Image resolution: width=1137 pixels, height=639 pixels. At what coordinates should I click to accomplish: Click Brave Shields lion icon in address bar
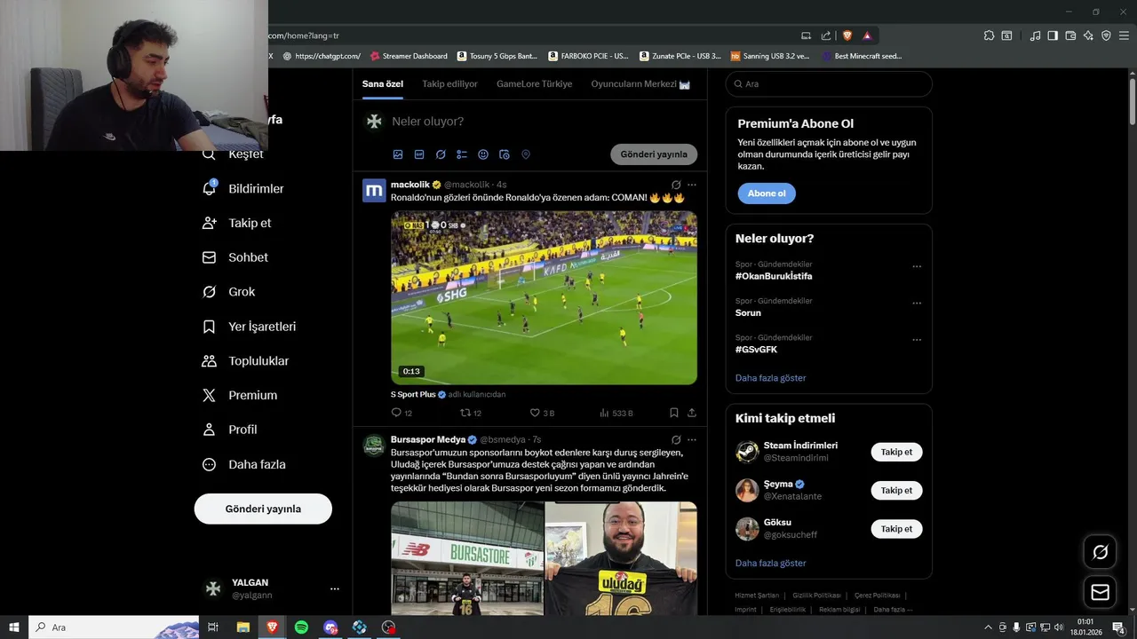click(847, 35)
